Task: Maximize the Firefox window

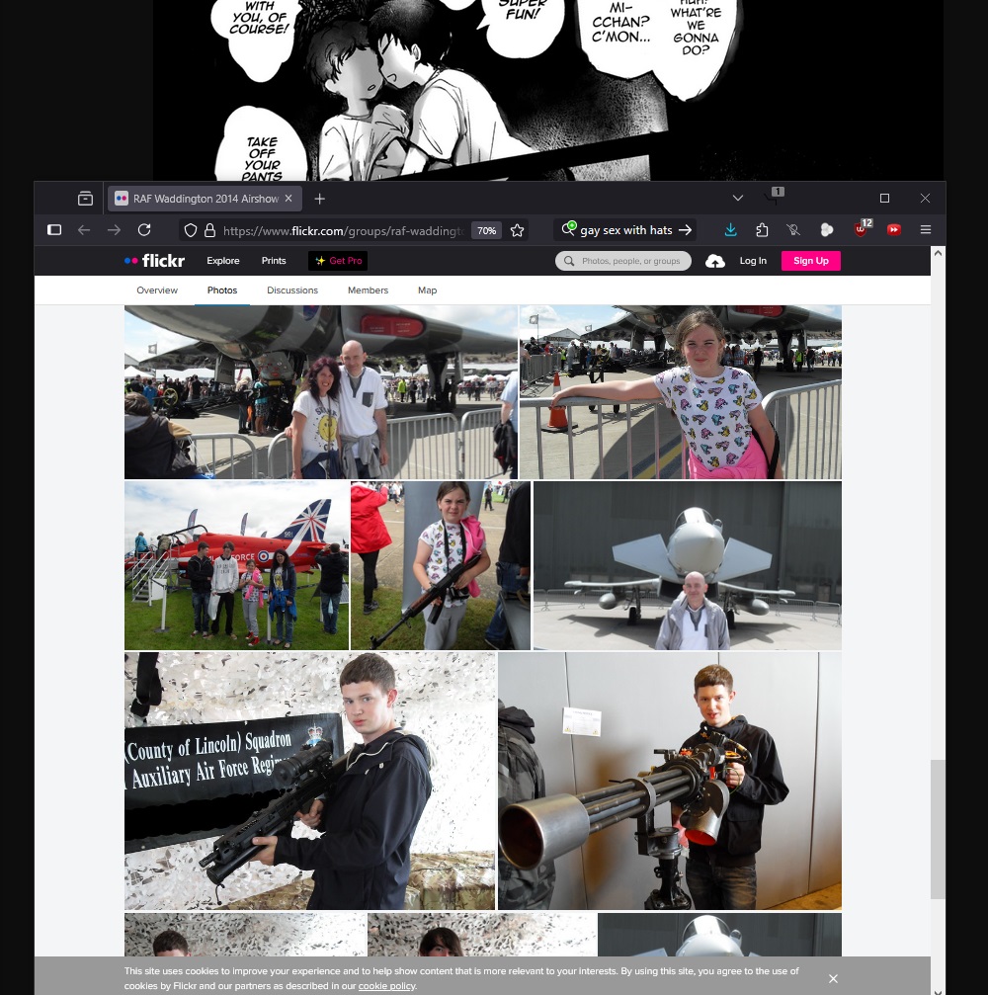Action: 884,198
